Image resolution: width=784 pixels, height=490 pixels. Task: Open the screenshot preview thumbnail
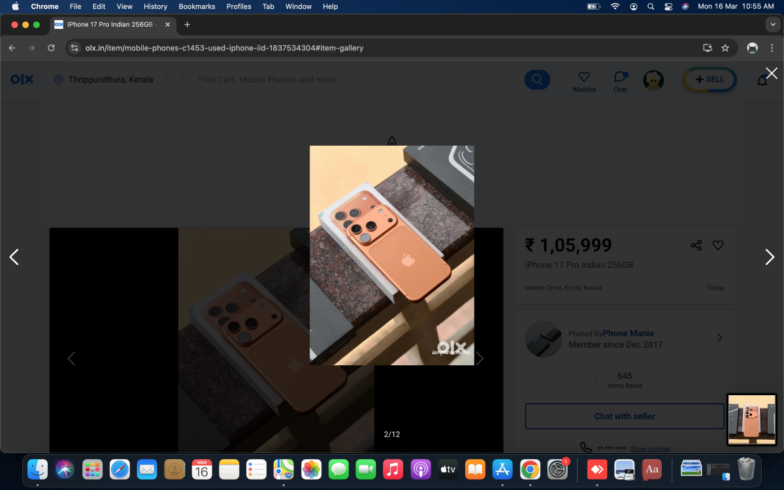(x=752, y=420)
